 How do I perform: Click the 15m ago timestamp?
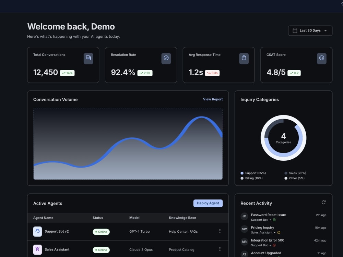click(x=320, y=228)
